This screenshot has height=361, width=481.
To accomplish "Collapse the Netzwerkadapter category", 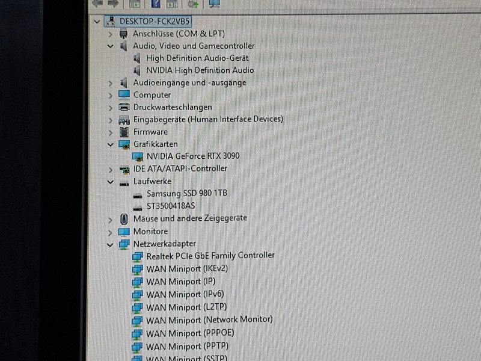I will (110, 244).
